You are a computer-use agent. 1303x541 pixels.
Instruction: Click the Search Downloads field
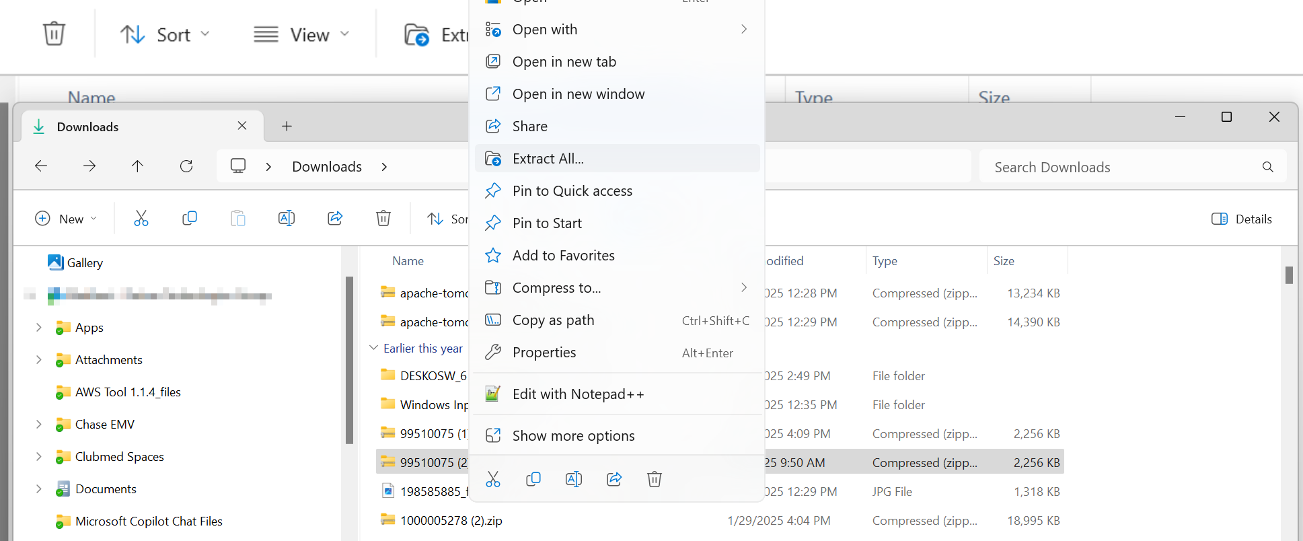click(1133, 167)
